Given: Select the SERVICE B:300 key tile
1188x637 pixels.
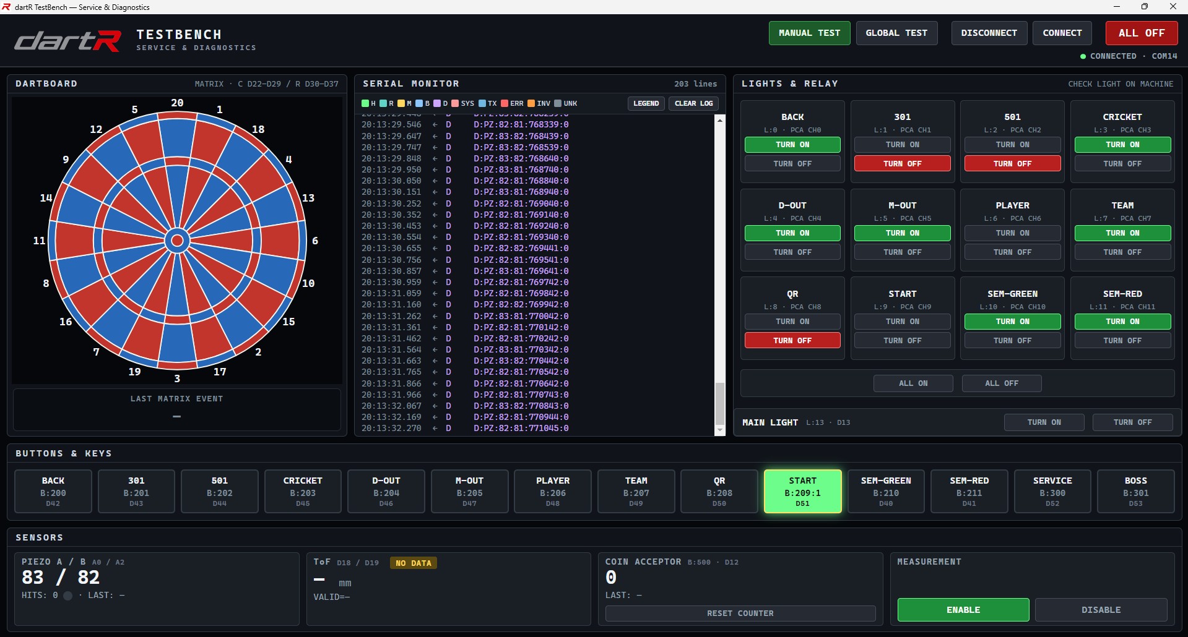Looking at the screenshot, I should pyautogui.click(x=1052, y=492).
